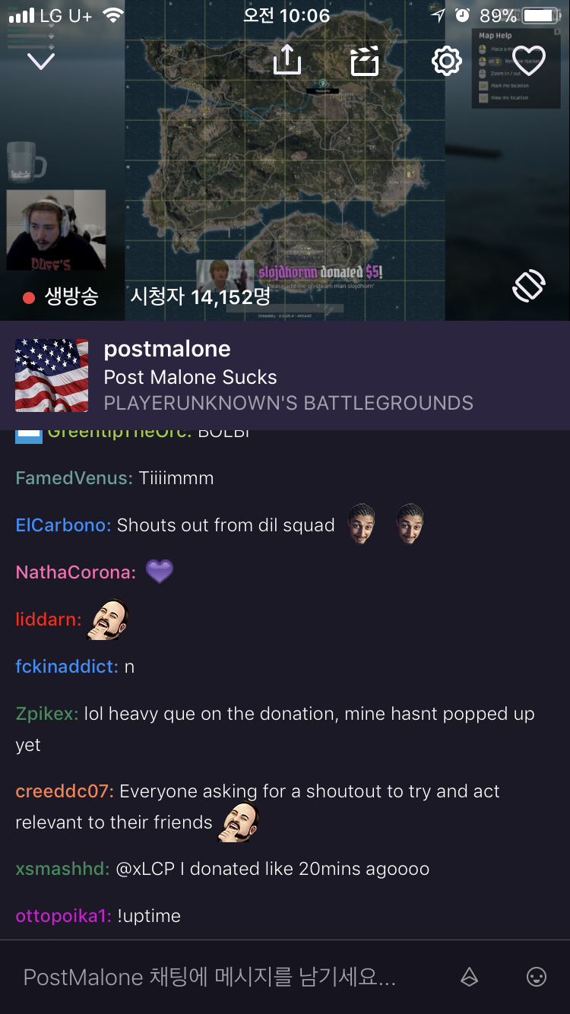570x1014 pixels.
Task: Select the username ElCarbono in chat
Action: pyautogui.click(x=64, y=525)
